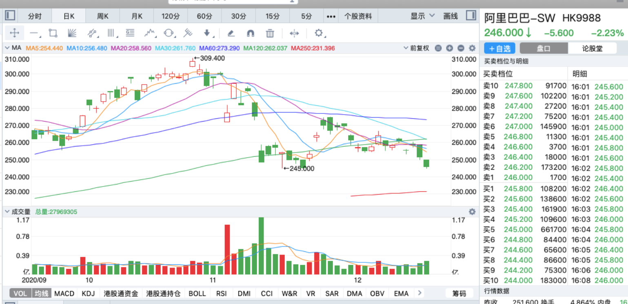
Task: Open the 筹码 chips distribution button
Action: point(459,293)
